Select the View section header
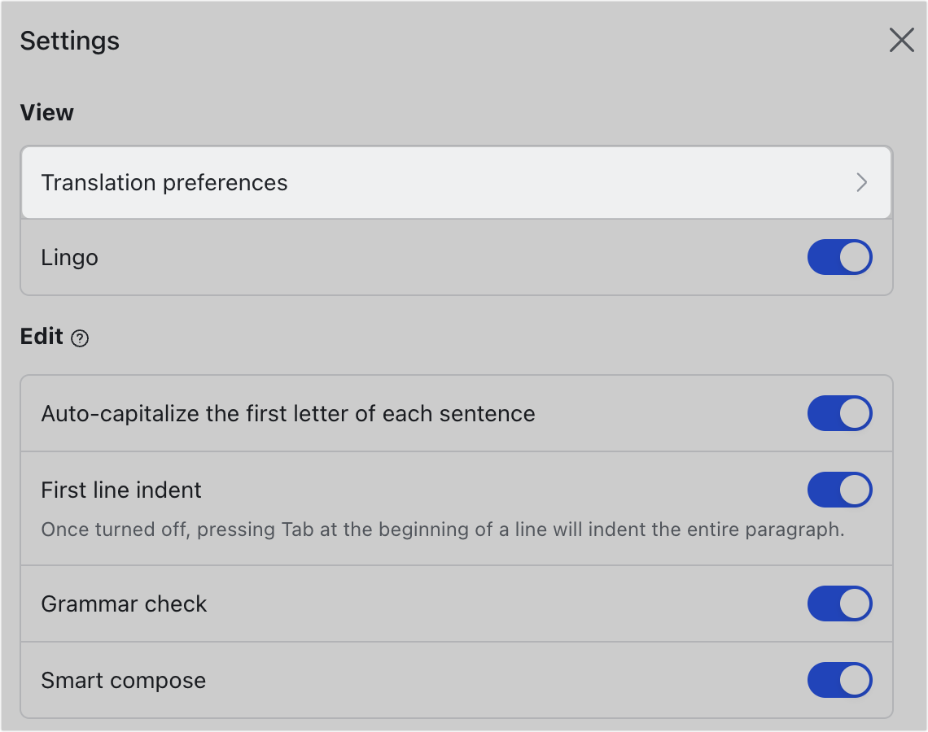 click(x=46, y=112)
